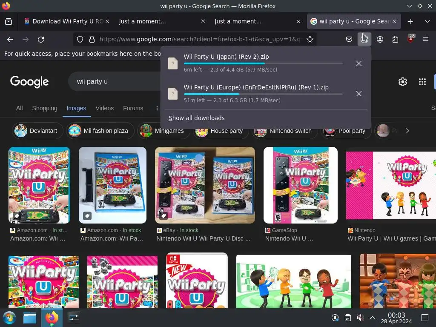Open the uBlock extension with badge 28

coord(410,39)
